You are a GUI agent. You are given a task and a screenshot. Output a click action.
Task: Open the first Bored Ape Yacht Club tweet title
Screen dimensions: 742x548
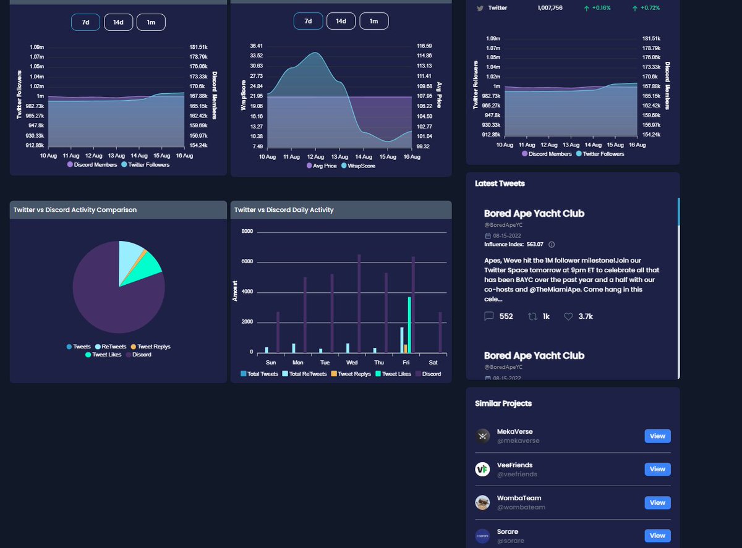534,214
